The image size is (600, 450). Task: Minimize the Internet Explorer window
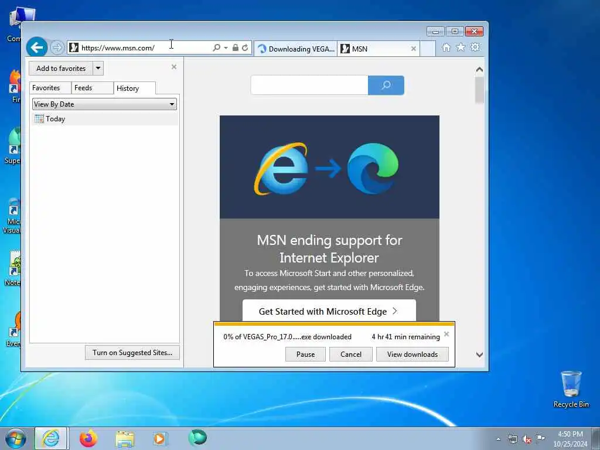(435, 32)
